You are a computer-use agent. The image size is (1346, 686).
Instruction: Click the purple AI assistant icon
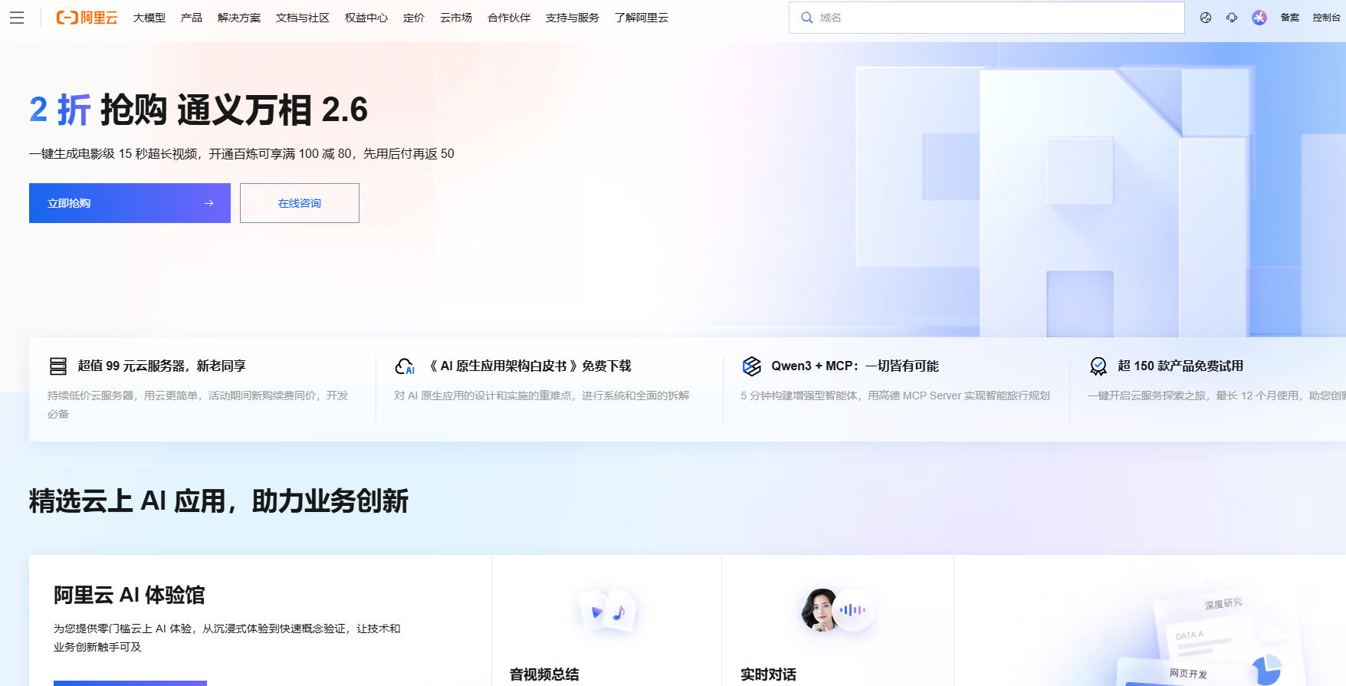1259,18
